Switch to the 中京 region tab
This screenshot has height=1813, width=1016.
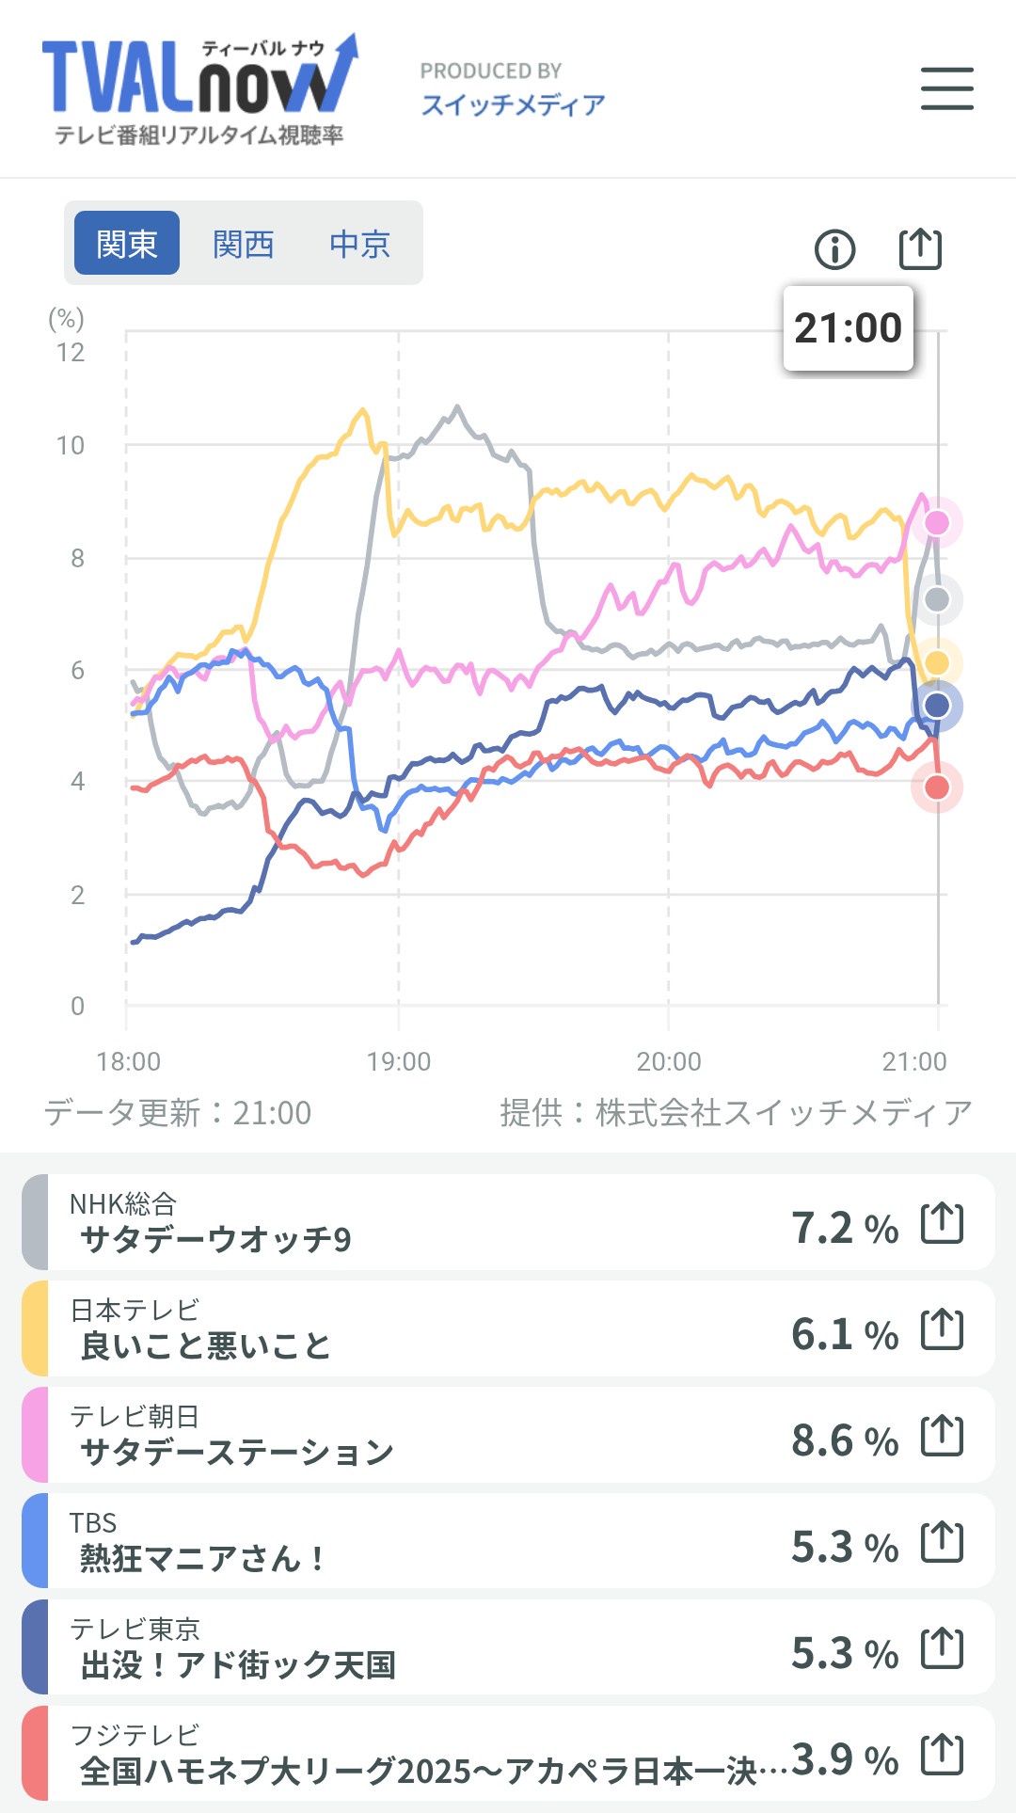click(359, 244)
